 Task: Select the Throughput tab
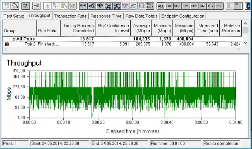[x=39, y=16]
